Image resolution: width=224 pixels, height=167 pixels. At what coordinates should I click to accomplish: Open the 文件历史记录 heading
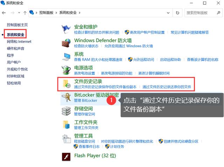[88, 81]
